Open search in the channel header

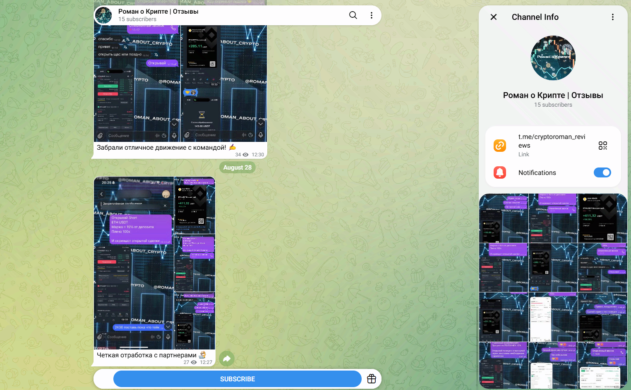353,15
